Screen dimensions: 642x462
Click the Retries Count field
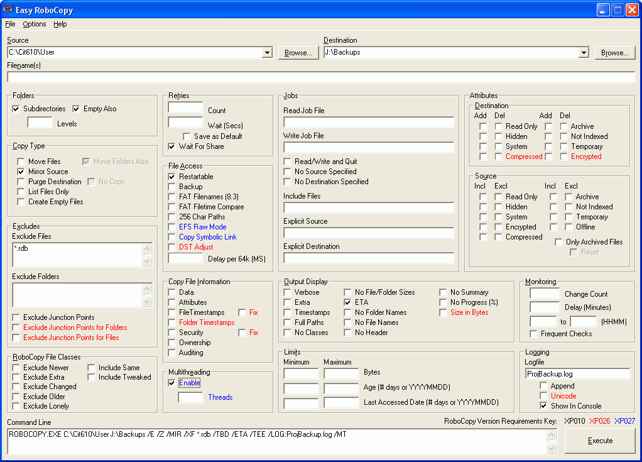(x=185, y=107)
